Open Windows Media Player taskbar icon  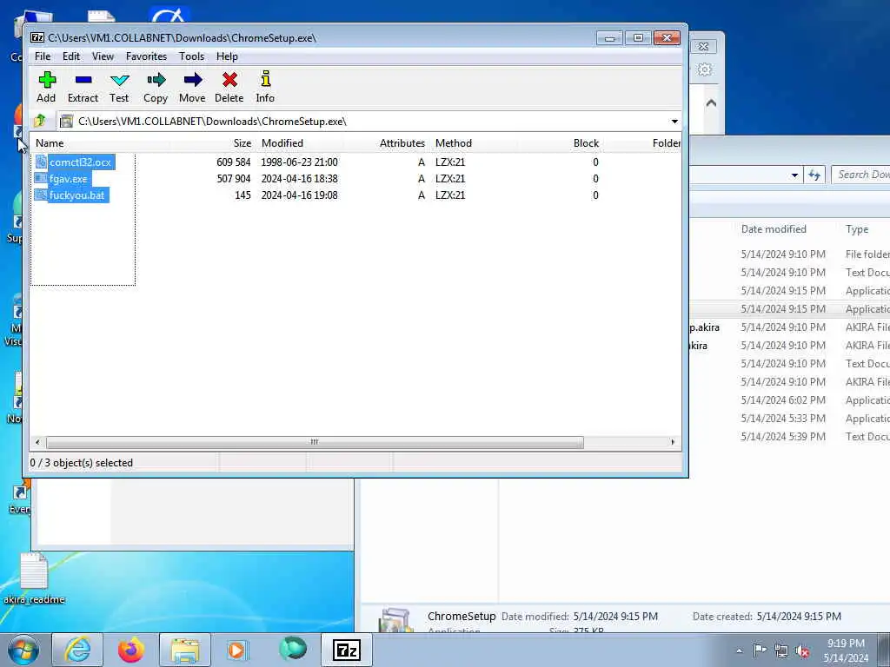[x=236, y=650]
